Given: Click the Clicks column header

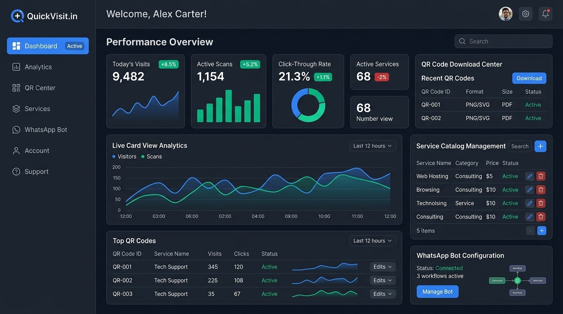Looking at the screenshot, I should (x=241, y=254).
